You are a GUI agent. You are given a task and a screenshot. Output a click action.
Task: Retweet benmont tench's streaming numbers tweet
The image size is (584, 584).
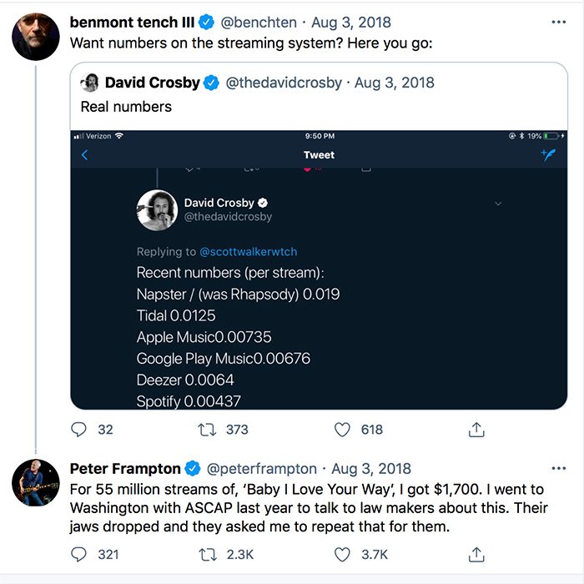tap(207, 430)
